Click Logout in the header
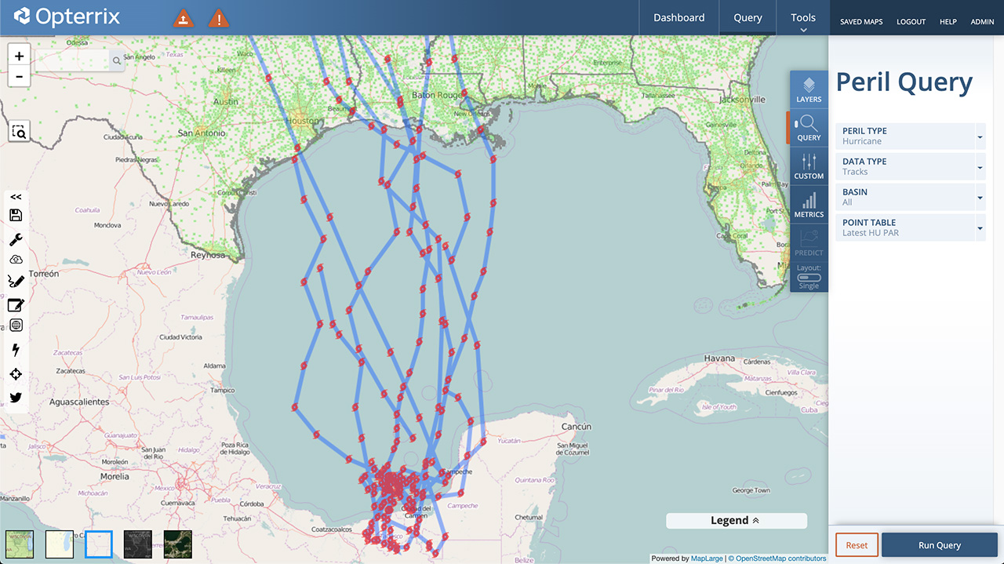 [911, 22]
